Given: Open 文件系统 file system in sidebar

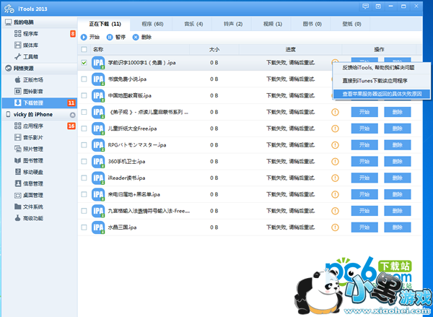Looking at the screenshot, I should (33, 207).
